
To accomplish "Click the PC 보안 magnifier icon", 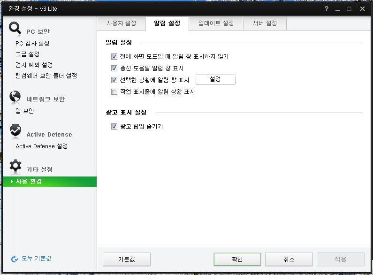I will (15, 28).
